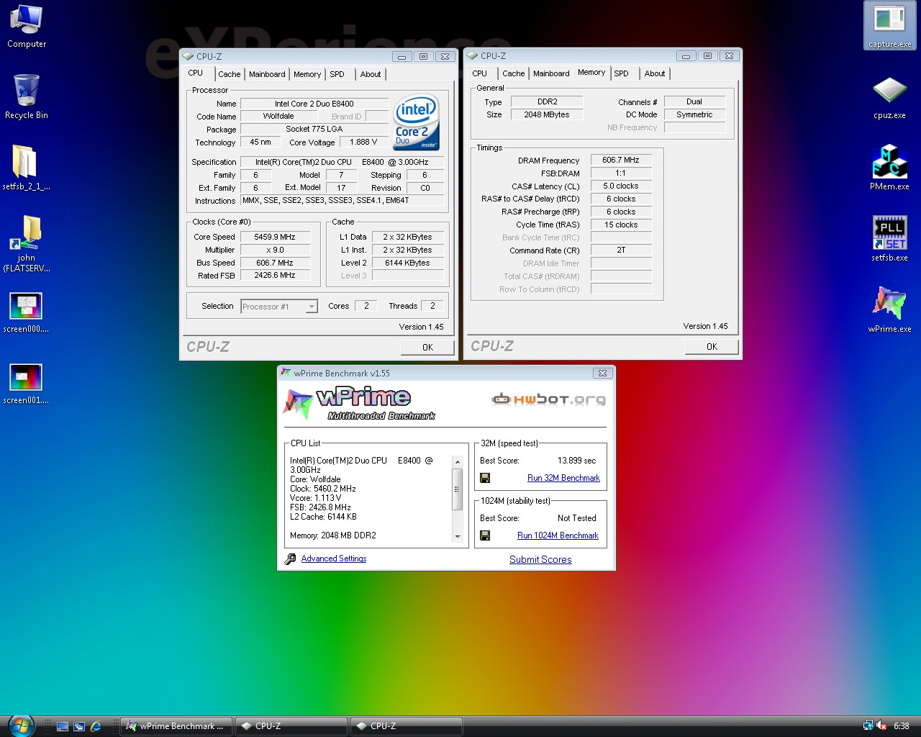Select the wPrime.exe desktop icon
The width and height of the screenshot is (921, 737).
[890, 310]
